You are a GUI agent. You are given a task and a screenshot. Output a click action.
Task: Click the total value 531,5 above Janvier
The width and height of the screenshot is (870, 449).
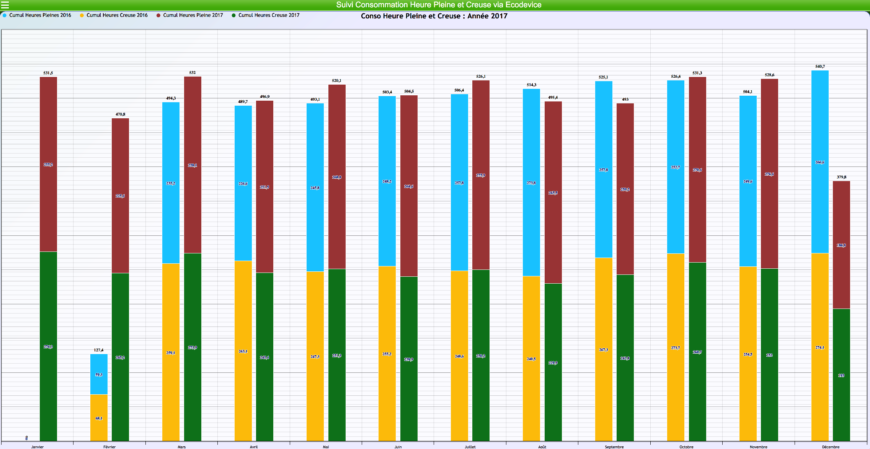point(48,73)
